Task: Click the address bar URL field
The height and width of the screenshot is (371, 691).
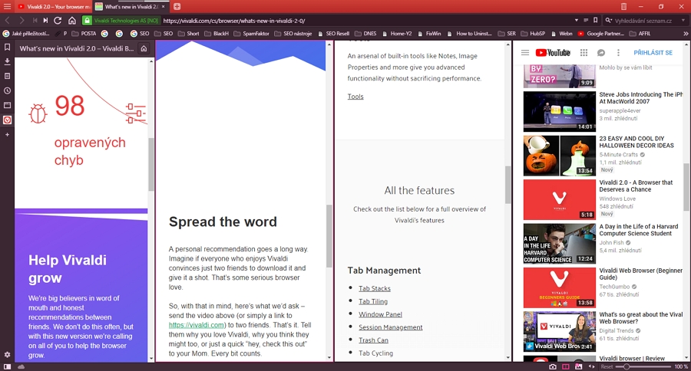Action: [365, 20]
